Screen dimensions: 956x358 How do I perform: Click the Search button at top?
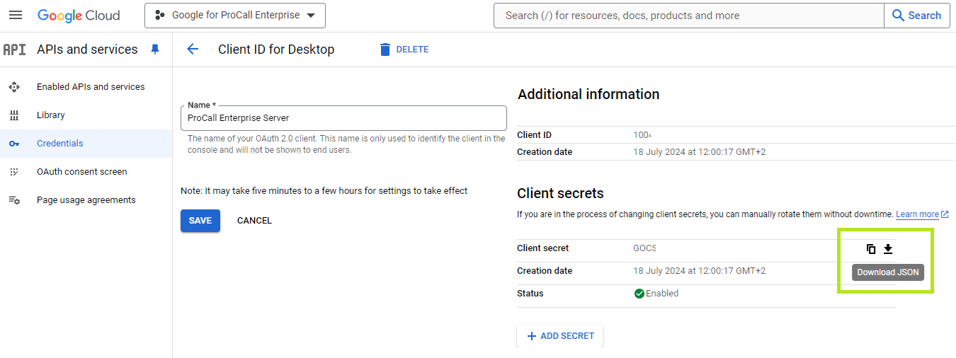coord(916,16)
